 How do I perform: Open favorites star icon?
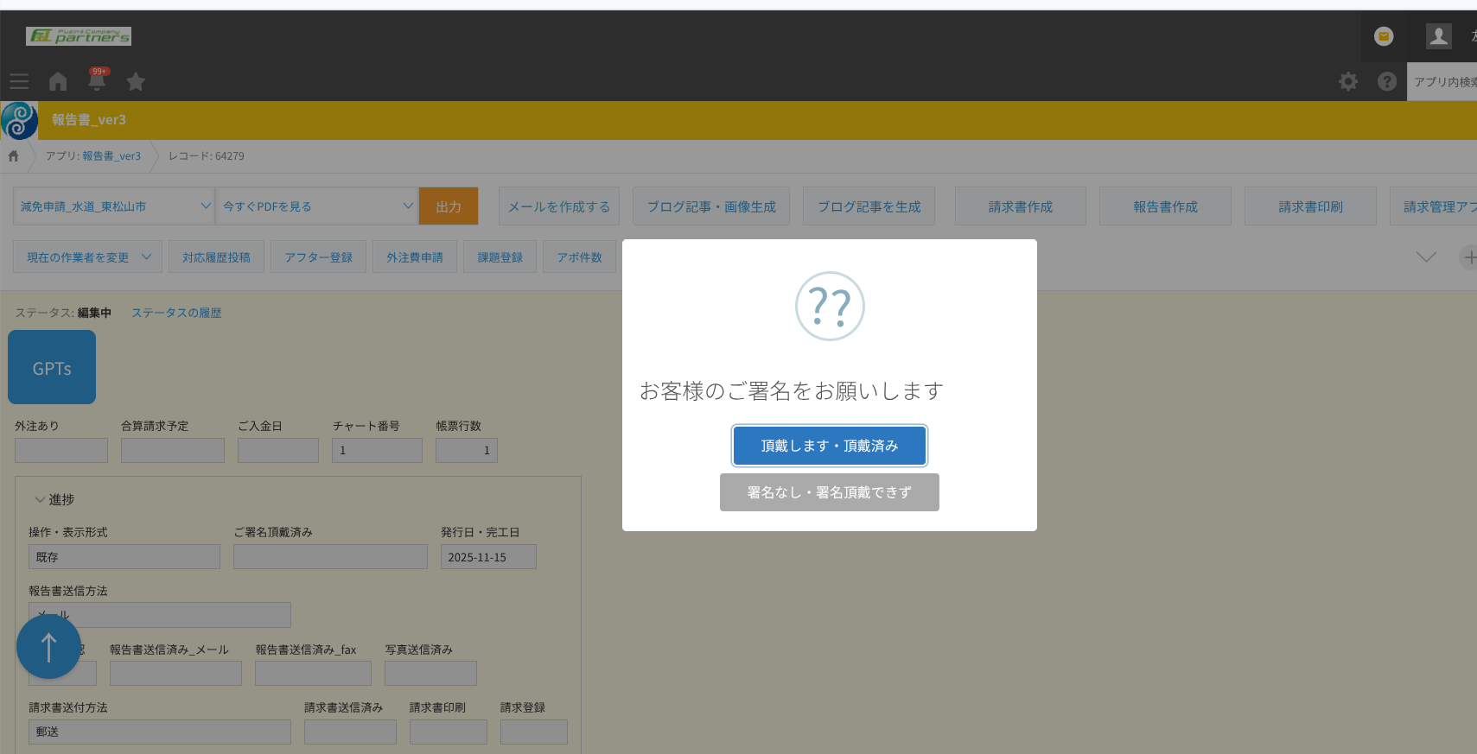tap(136, 81)
